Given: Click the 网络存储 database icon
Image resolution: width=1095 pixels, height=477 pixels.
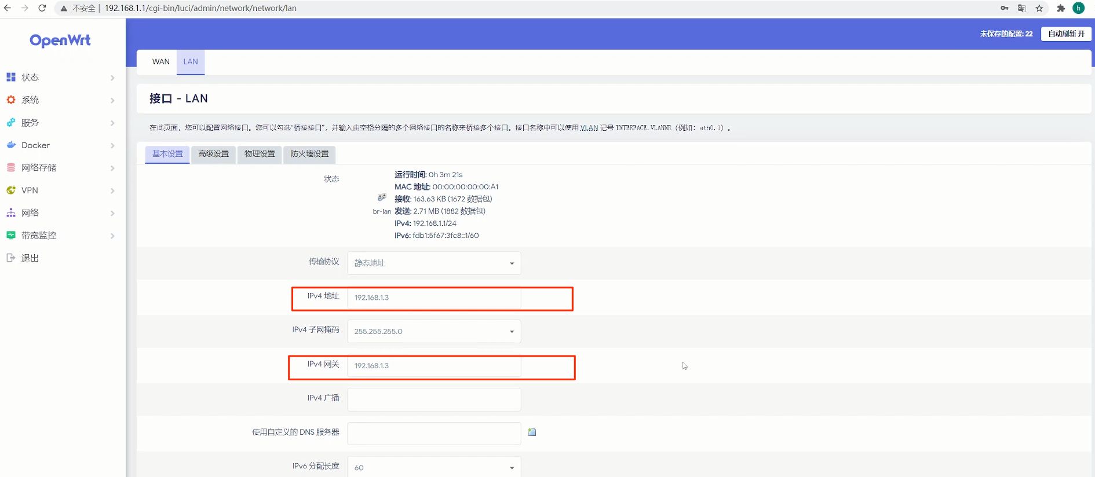Looking at the screenshot, I should point(11,167).
